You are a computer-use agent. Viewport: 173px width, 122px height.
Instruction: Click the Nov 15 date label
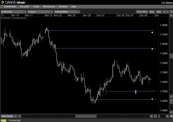coord(15,15)
